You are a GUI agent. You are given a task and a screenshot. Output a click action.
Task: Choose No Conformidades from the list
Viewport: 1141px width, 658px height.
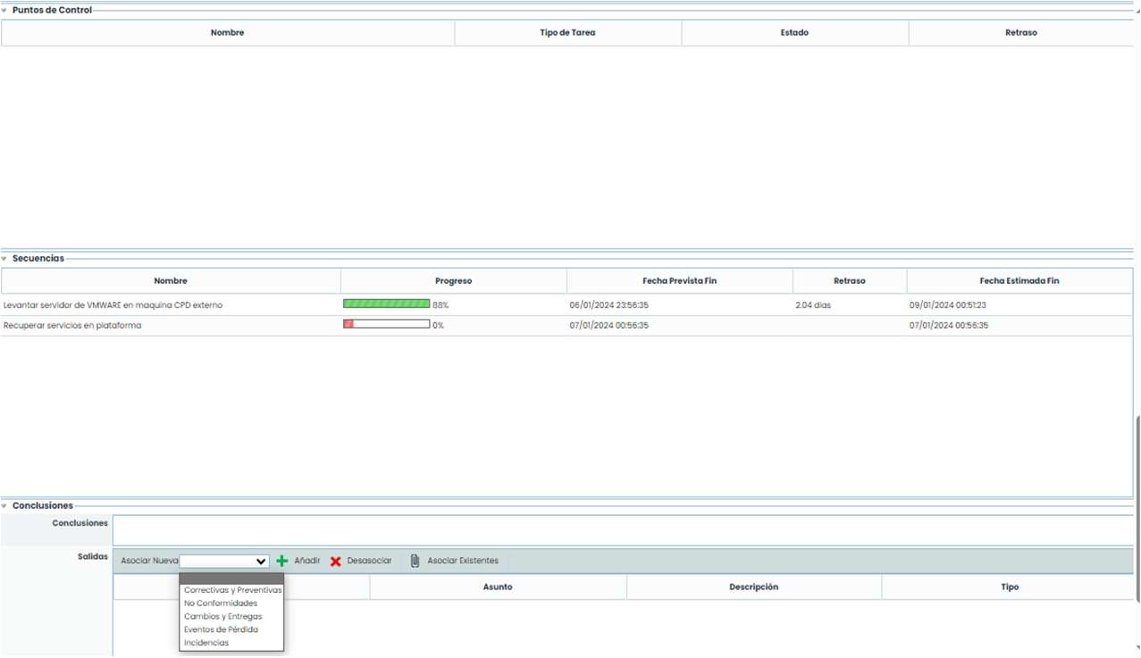(221, 604)
